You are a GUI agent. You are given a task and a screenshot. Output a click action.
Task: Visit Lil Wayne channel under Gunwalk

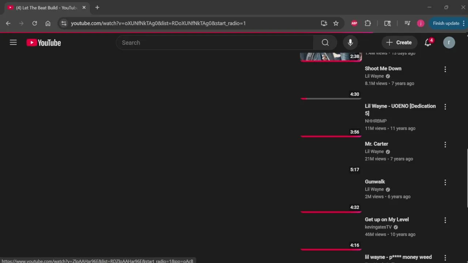point(374,189)
